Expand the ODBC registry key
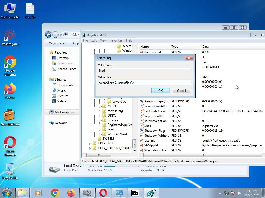Screen dimensions: 265x198 (x=100, y=116)
